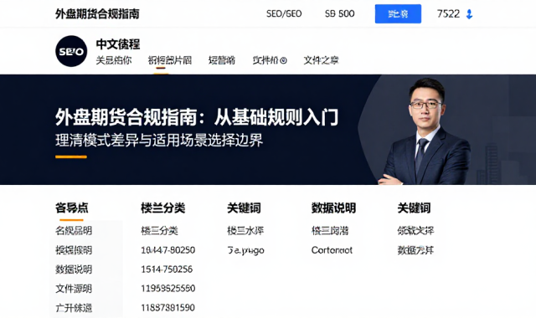The image size is (536, 318).
Task: Click the 中文储程 channel name
Action: (x=118, y=44)
